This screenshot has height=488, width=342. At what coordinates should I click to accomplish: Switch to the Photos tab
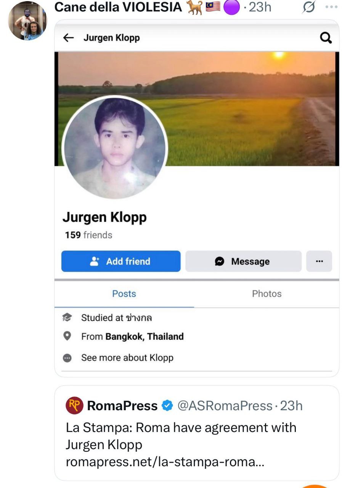[267, 294]
